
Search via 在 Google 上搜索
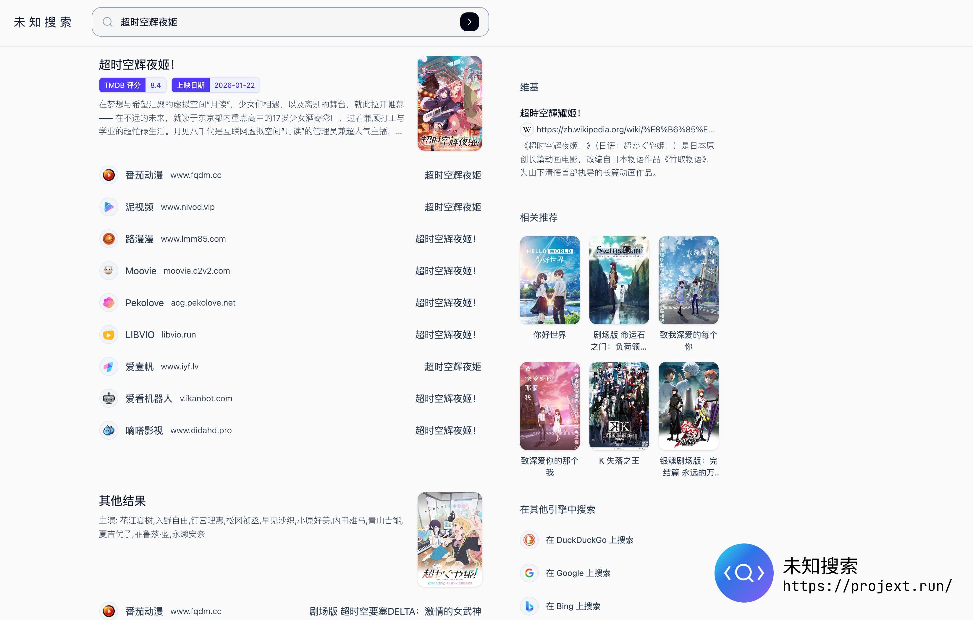pos(578,573)
